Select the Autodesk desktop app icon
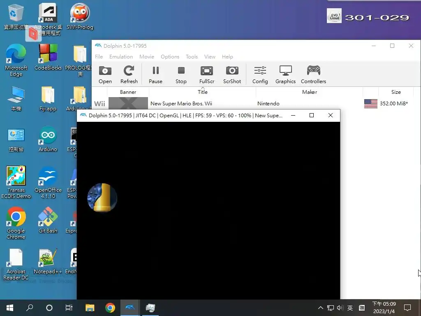Image resolution: width=421 pixels, height=316 pixels. [48, 19]
